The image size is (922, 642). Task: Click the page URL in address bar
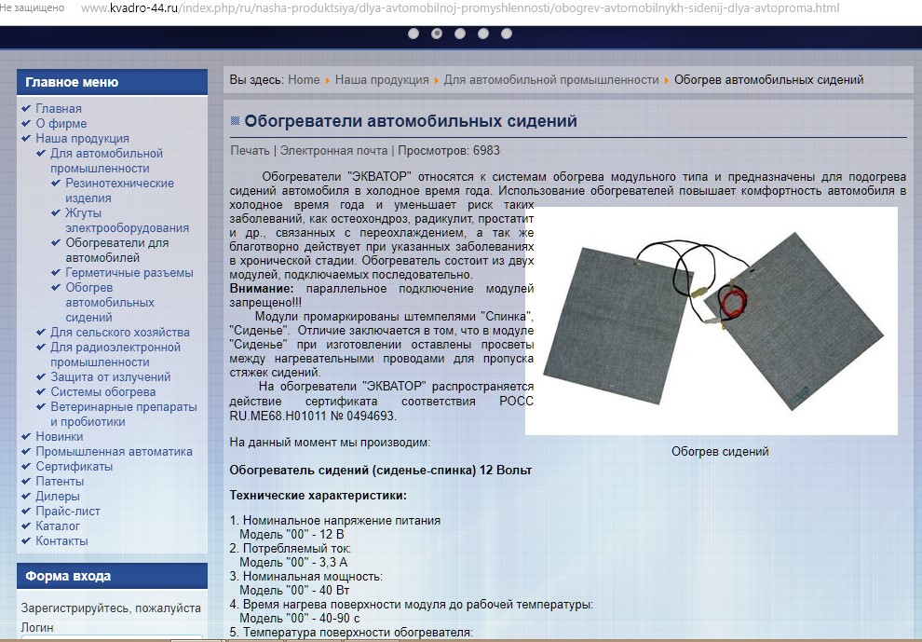click(460, 8)
